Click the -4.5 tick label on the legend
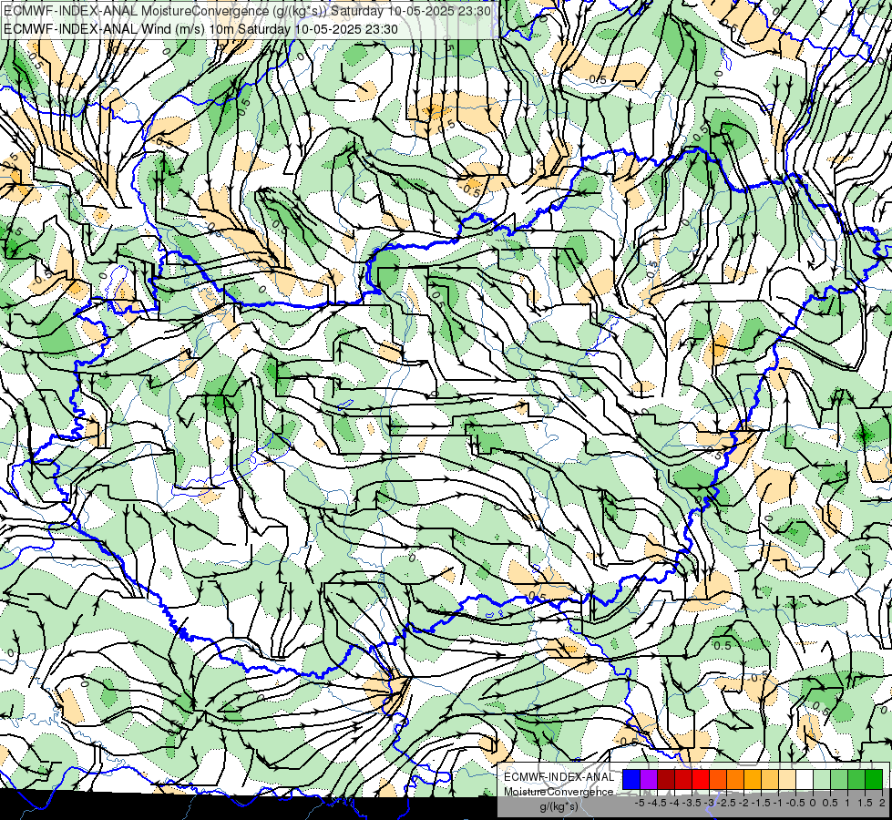Screen dimensions: 892x820 657,803
